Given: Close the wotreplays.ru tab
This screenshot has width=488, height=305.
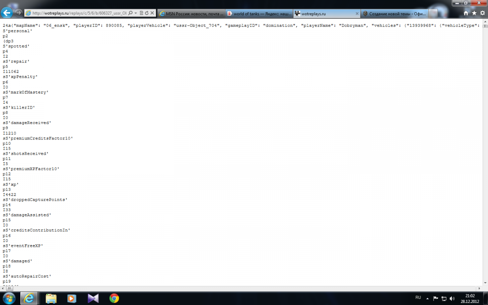Looking at the screenshot, I should 357,13.
